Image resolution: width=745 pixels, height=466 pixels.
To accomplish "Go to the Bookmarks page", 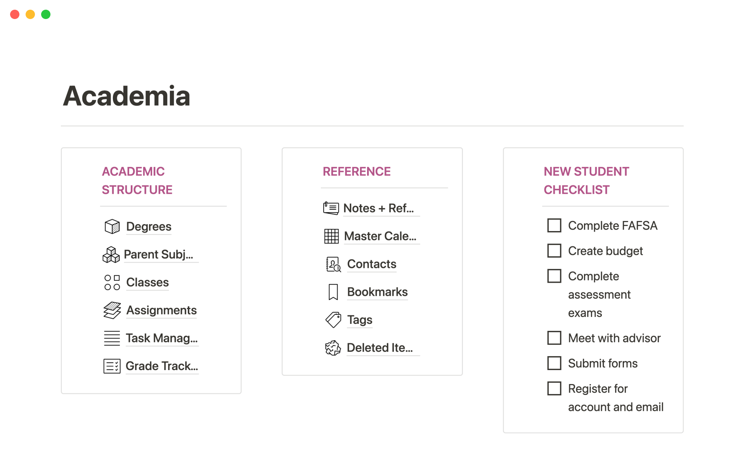I will pos(377,292).
